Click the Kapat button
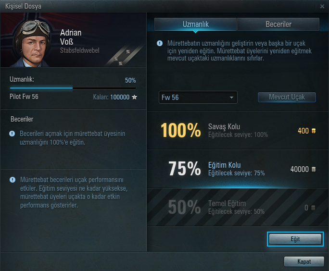 pyautogui.click(x=304, y=261)
